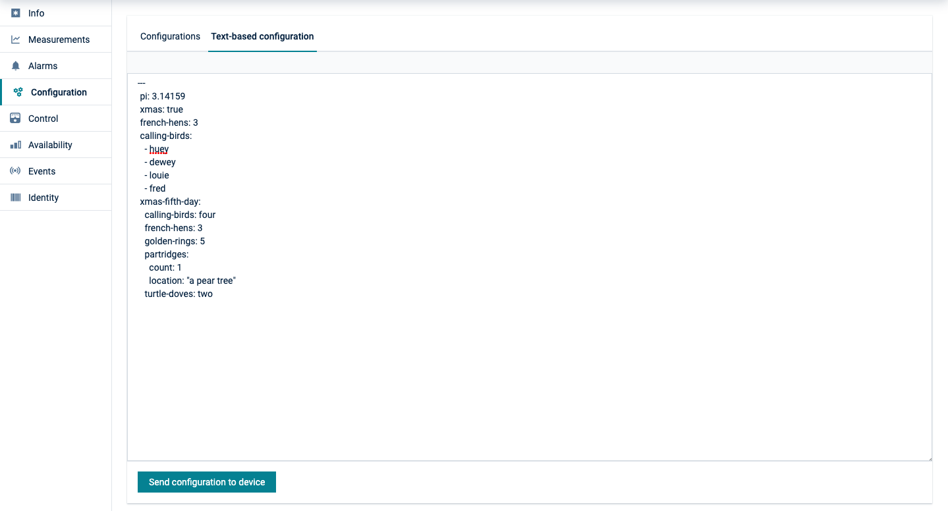Select the Text-based configuration tab
This screenshot has height=511, width=948.
262,36
